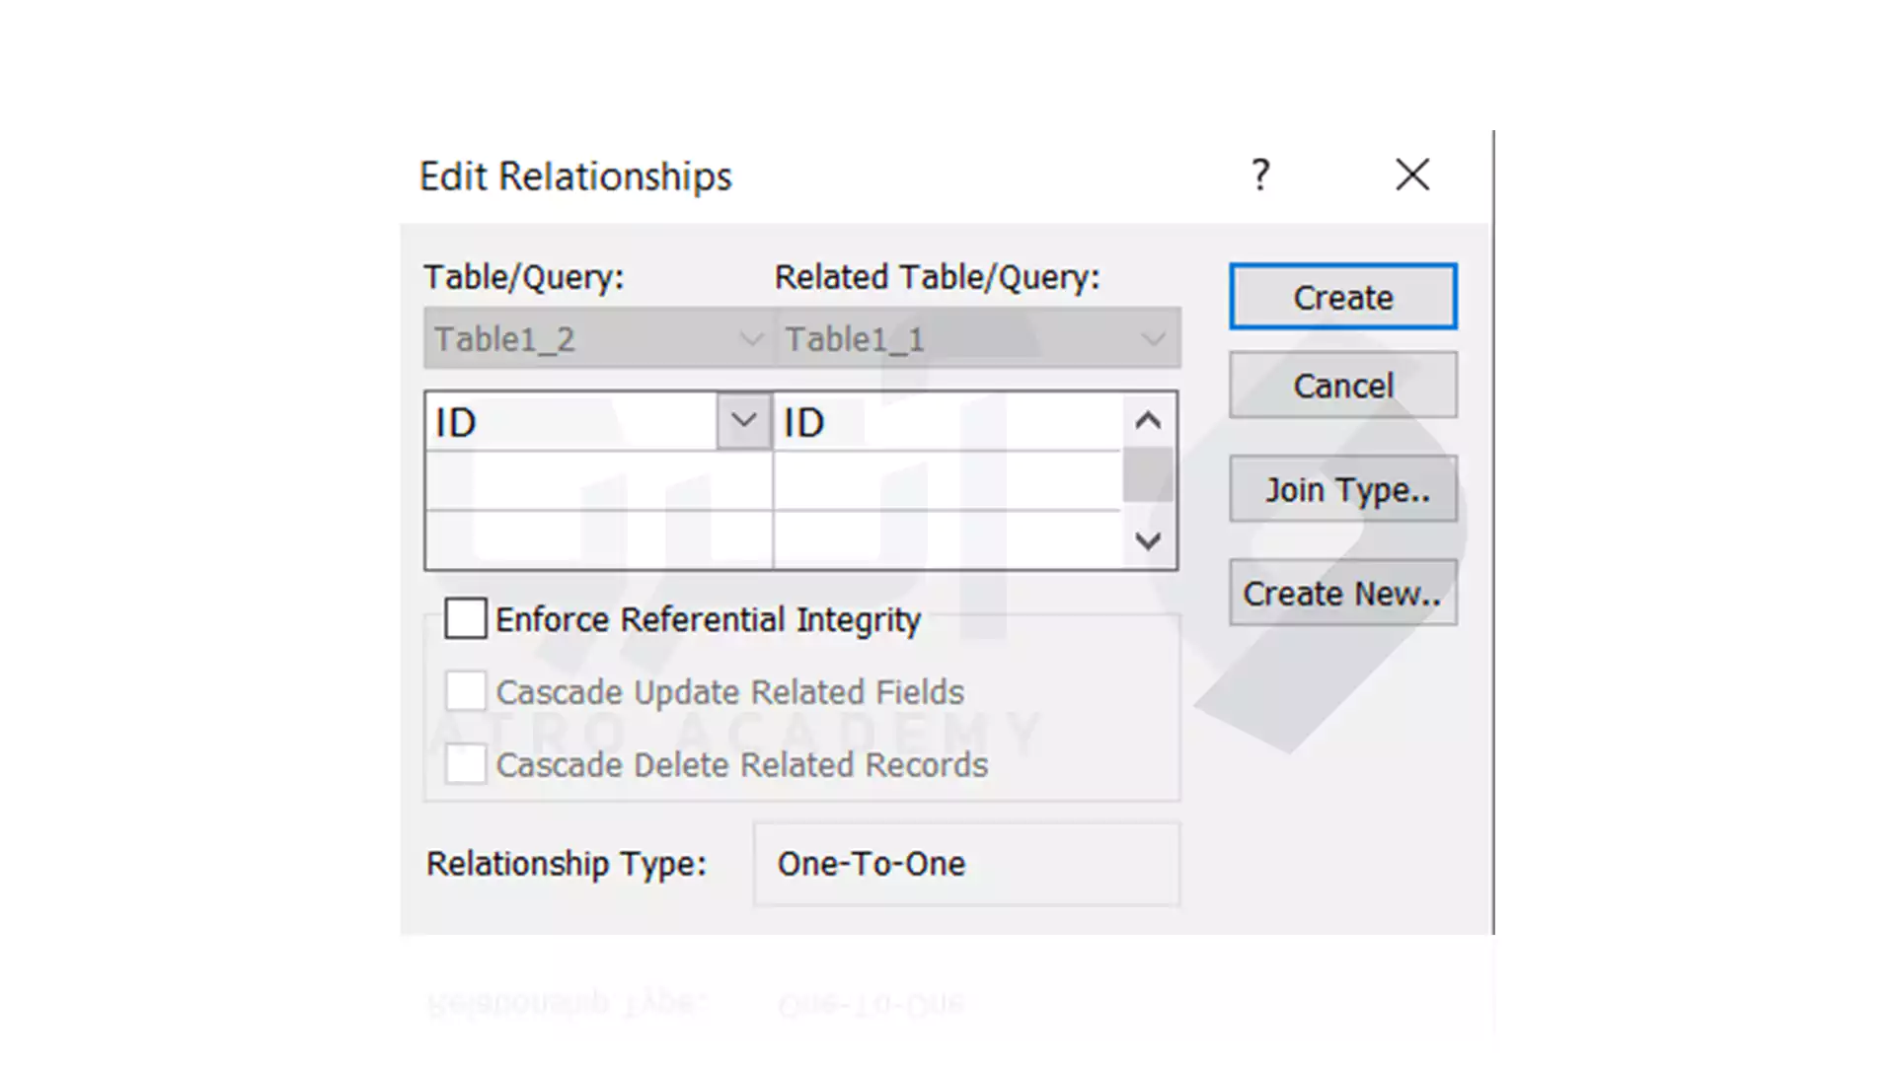This screenshot has width=1895, height=1065.
Task: Select the empty second row left field cell
Action: click(599, 481)
